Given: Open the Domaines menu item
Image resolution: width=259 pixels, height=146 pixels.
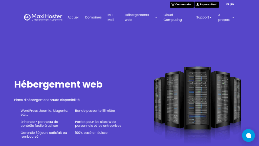Looking at the screenshot, I should [93, 17].
